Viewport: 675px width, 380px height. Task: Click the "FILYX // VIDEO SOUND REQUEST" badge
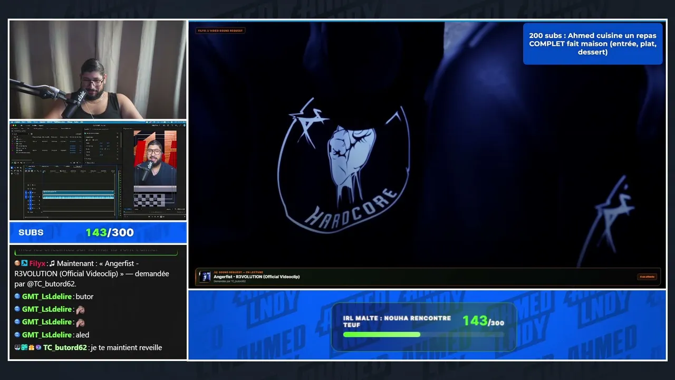[x=220, y=31]
